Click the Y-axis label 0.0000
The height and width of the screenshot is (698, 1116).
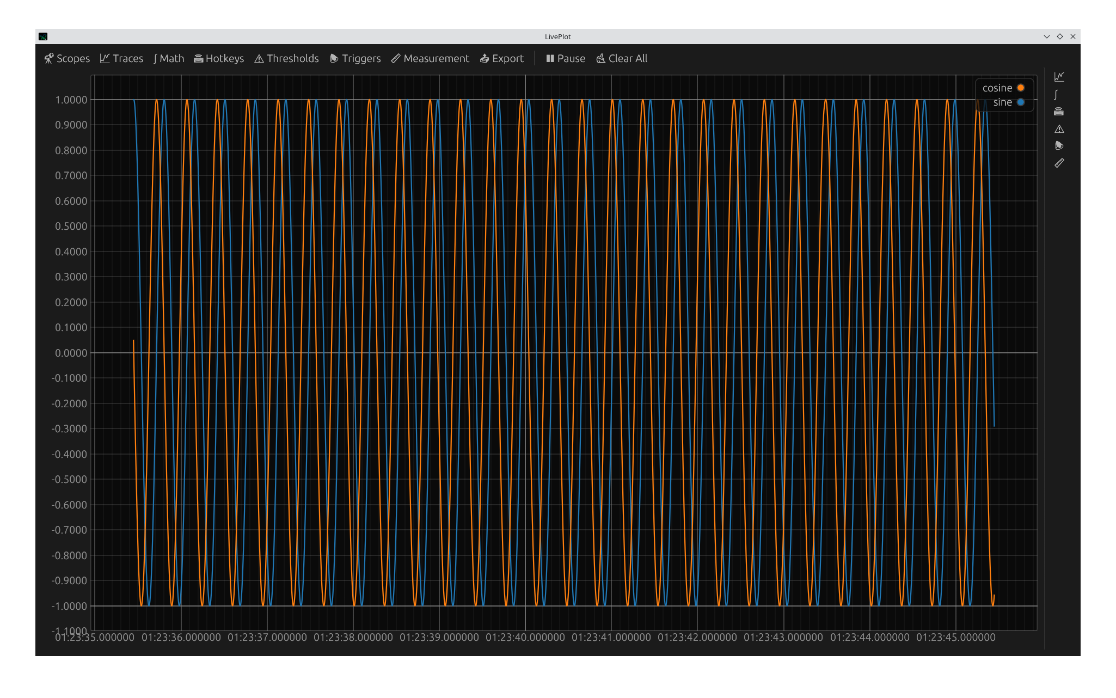coord(71,353)
